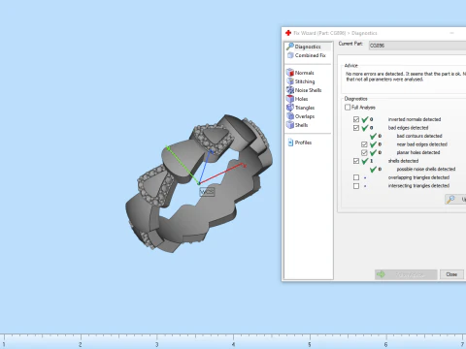Toggle bad edges detected checkbox

tap(356, 128)
